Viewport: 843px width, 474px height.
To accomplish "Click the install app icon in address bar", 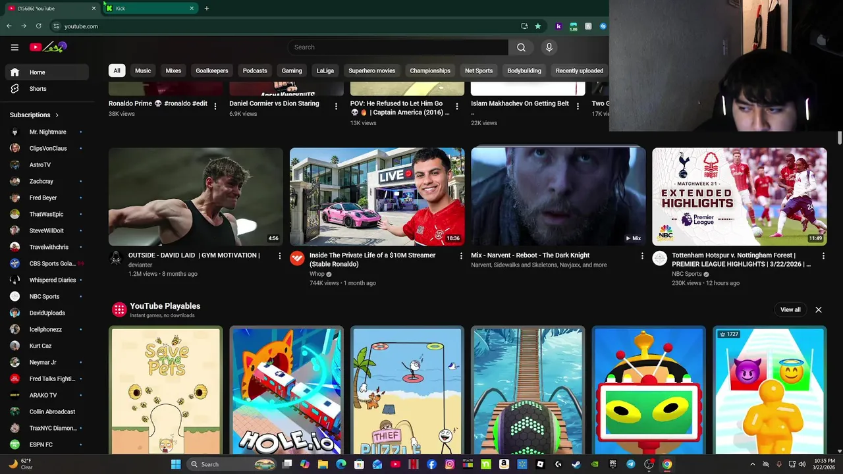I will [x=524, y=26].
